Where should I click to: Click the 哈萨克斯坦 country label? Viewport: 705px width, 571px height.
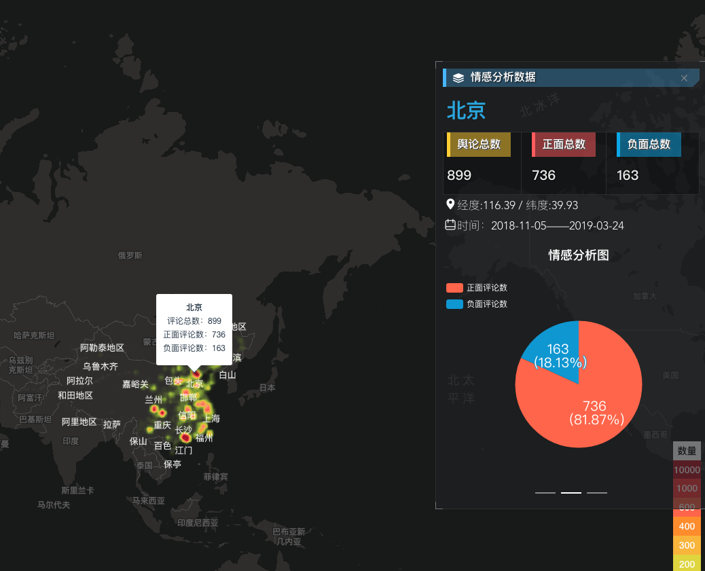pyautogui.click(x=34, y=335)
